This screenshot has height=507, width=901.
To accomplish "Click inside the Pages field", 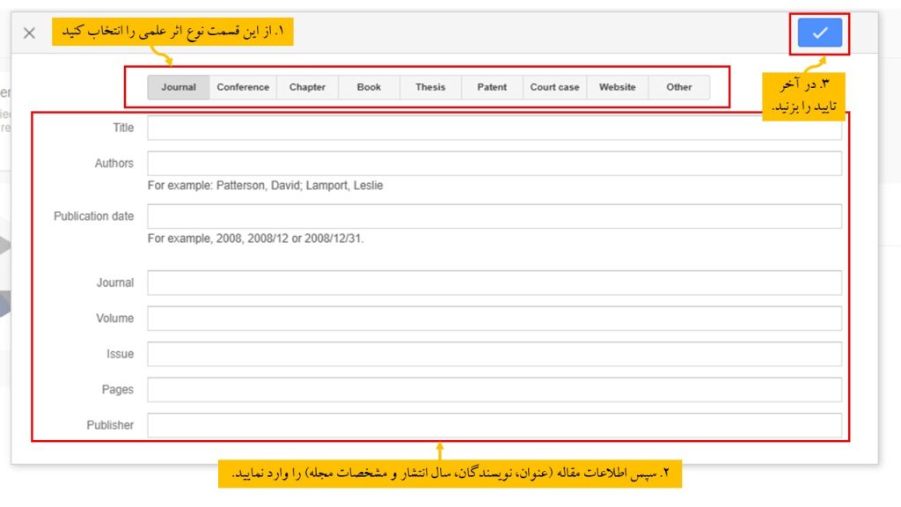I will (x=493, y=389).
